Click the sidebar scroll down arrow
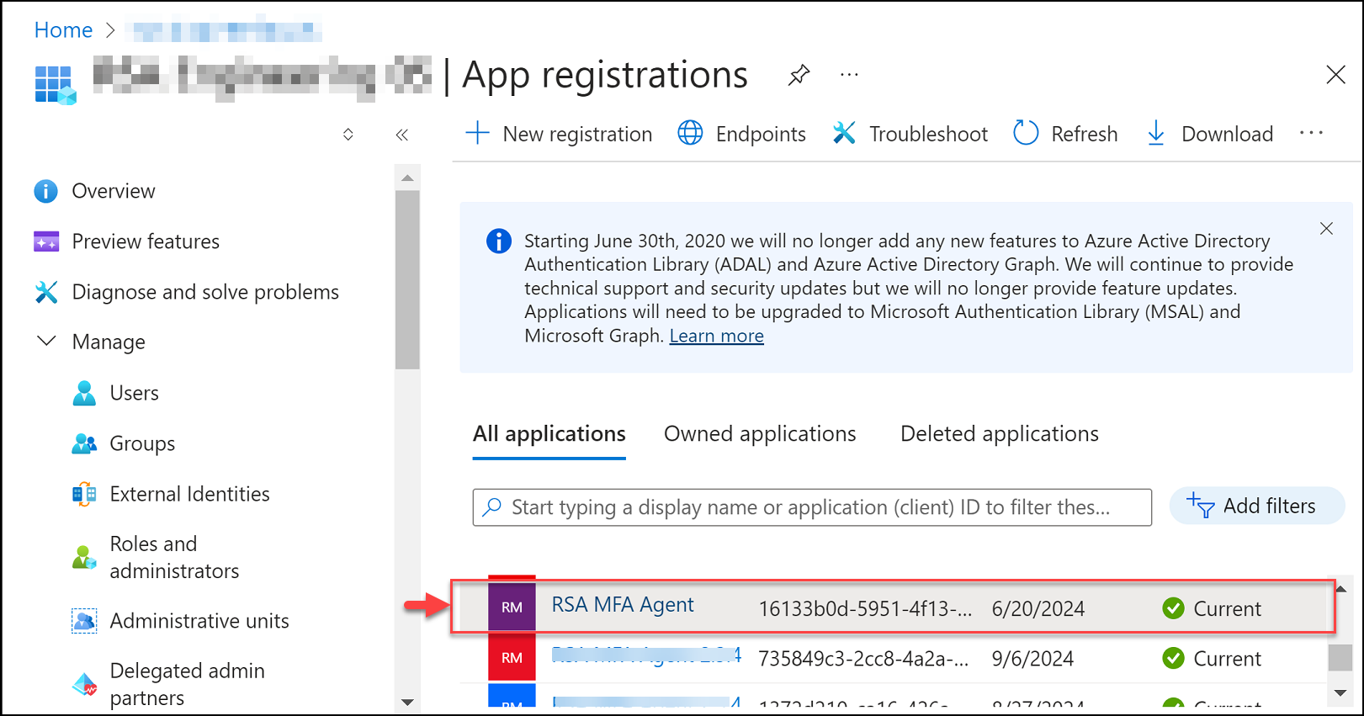This screenshot has width=1364, height=716. tap(407, 702)
